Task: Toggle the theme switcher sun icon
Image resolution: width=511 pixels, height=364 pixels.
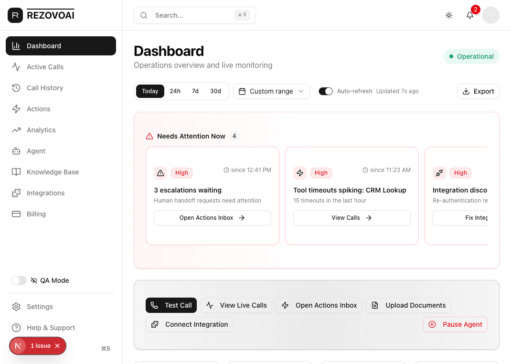Action: click(x=449, y=15)
